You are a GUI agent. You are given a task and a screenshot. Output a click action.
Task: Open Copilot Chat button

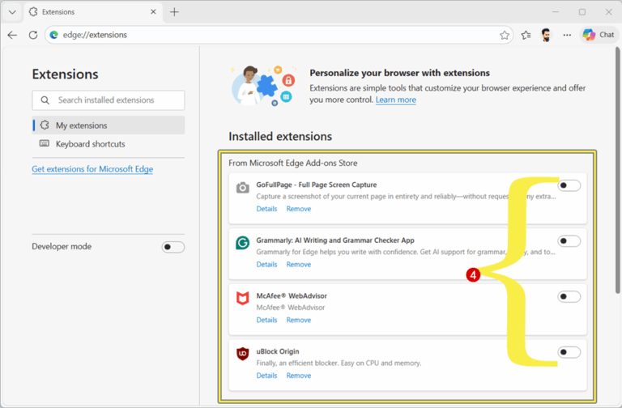tap(599, 35)
